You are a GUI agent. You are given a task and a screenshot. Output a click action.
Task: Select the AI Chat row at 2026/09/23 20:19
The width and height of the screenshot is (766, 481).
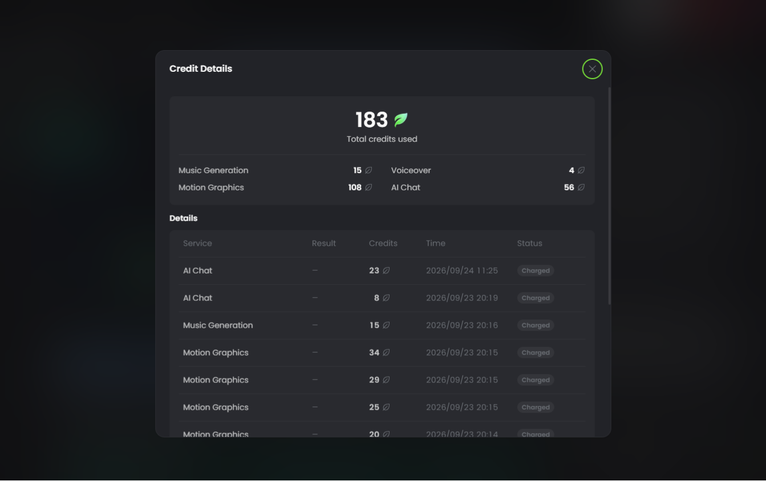382,298
